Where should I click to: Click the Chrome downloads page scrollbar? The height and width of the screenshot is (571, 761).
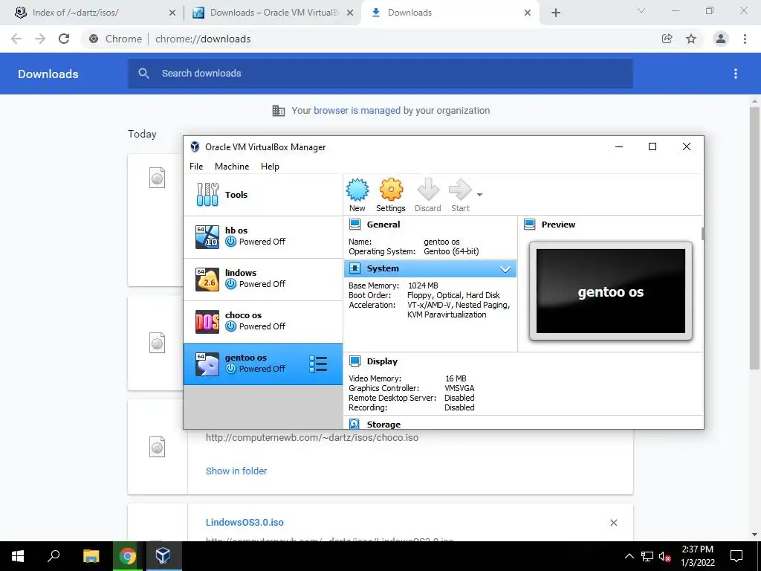[x=754, y=238]
